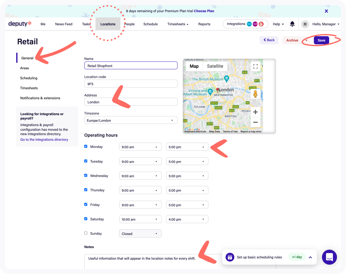Image resolution: width=346 pixels, height=274 pixels.
Task: Zoom out on the map
Action: click(255, 122)
